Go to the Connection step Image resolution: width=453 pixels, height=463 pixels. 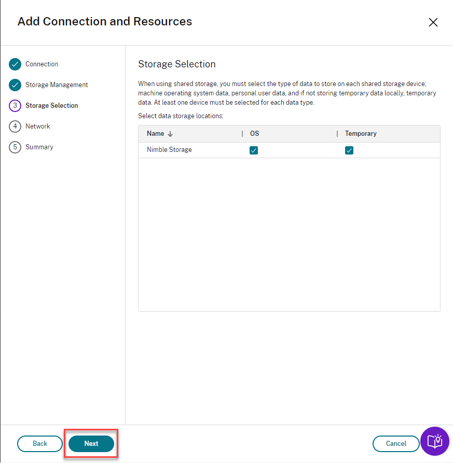point(42,64)
